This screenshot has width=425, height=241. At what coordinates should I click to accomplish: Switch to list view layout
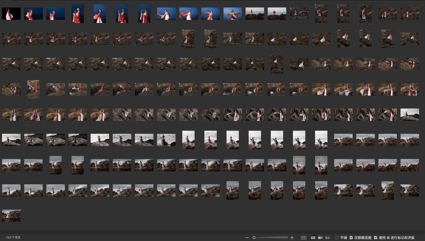coord(328,238)
